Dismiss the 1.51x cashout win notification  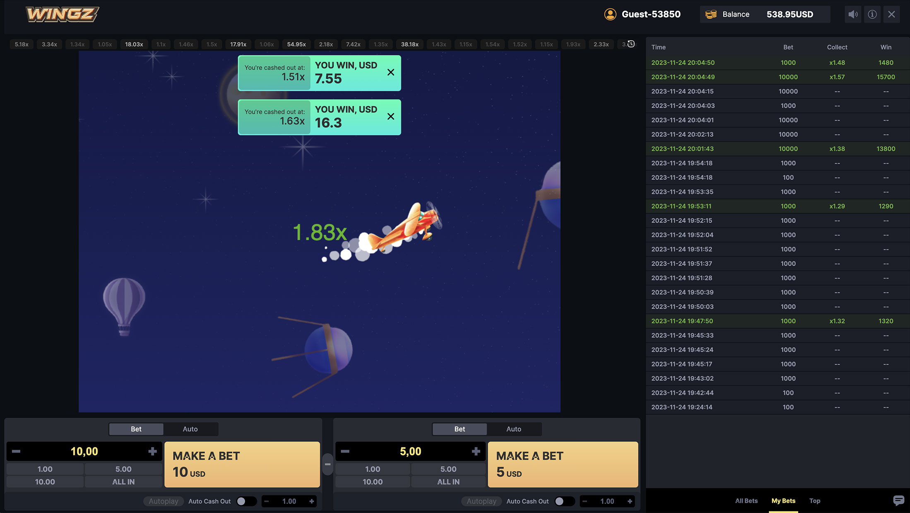coord(390,73)
